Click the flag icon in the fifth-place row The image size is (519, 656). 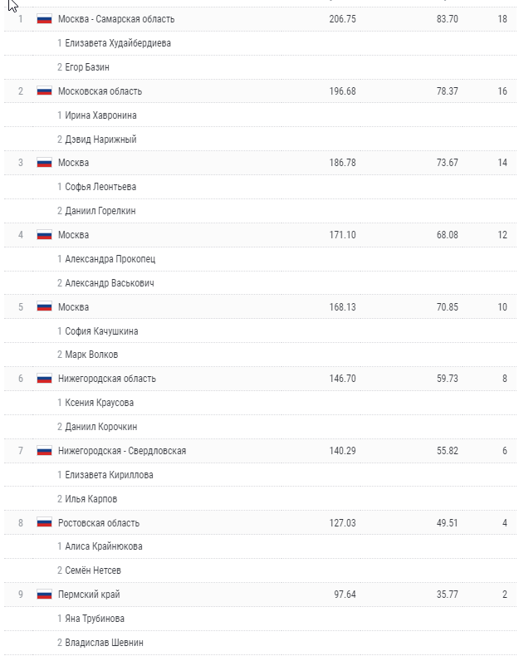point(45,307)
